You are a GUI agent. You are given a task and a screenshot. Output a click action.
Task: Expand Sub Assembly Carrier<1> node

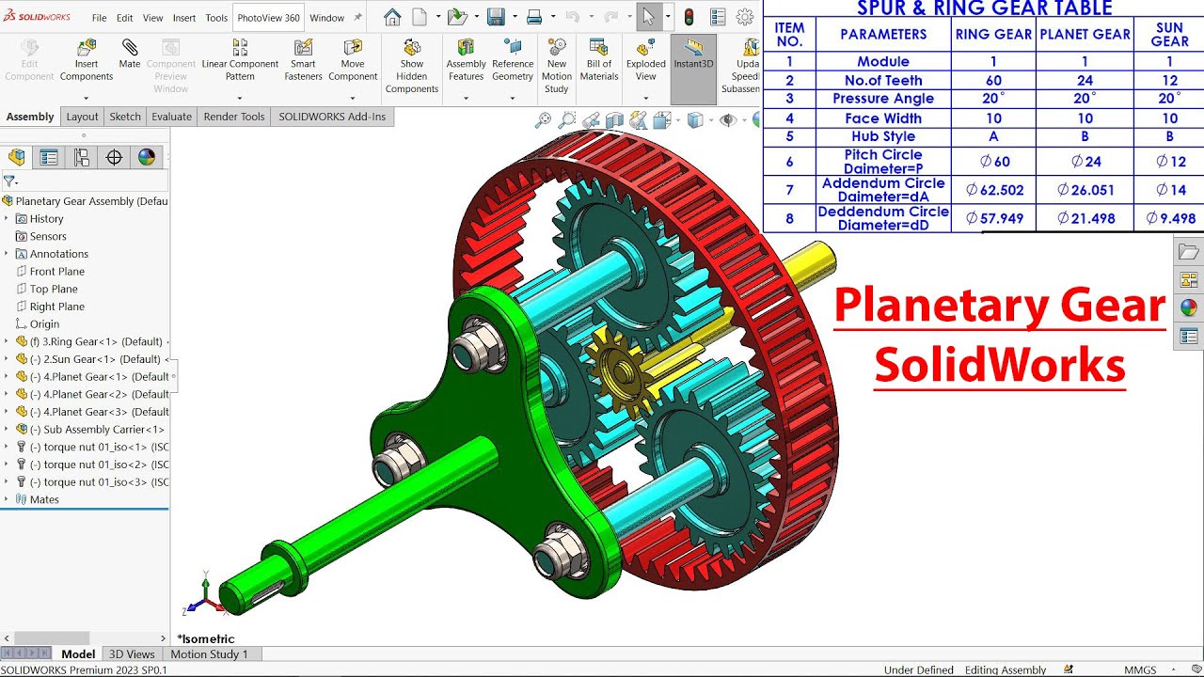pos(8,429)
